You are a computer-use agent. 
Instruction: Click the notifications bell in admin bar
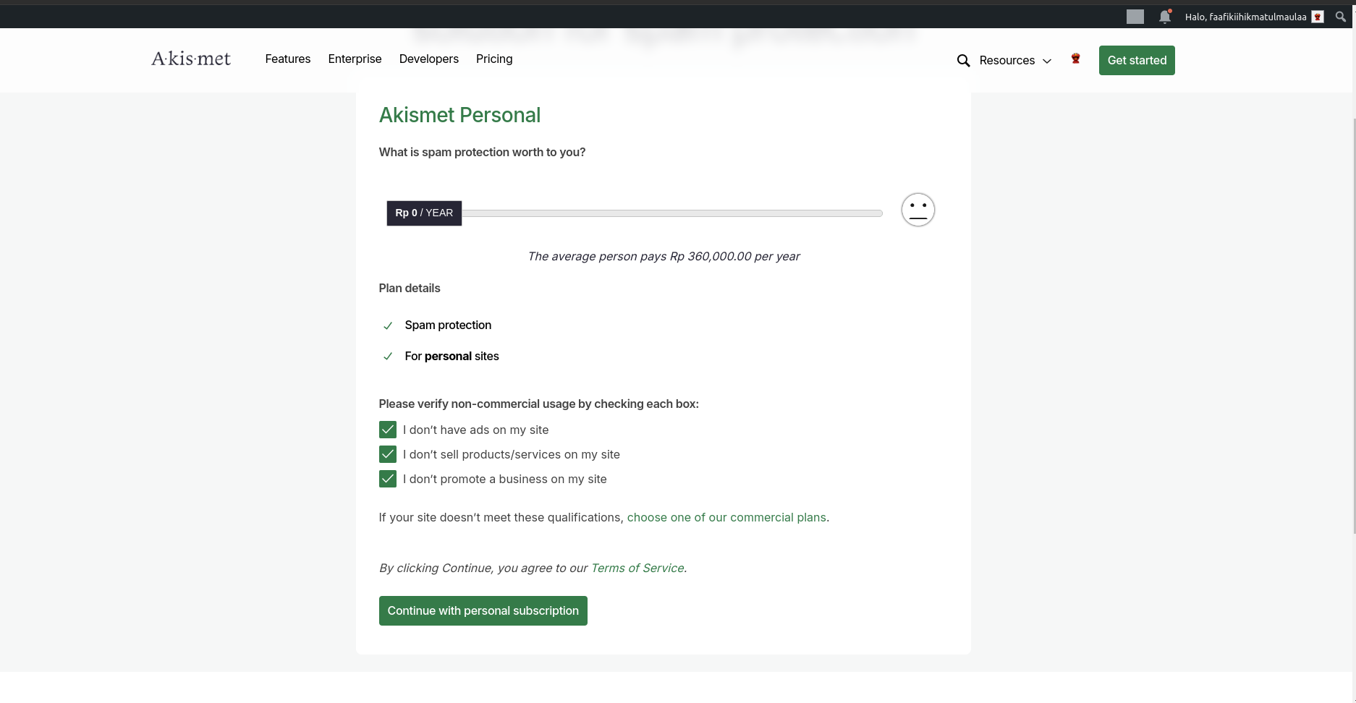click(1164, 17)
